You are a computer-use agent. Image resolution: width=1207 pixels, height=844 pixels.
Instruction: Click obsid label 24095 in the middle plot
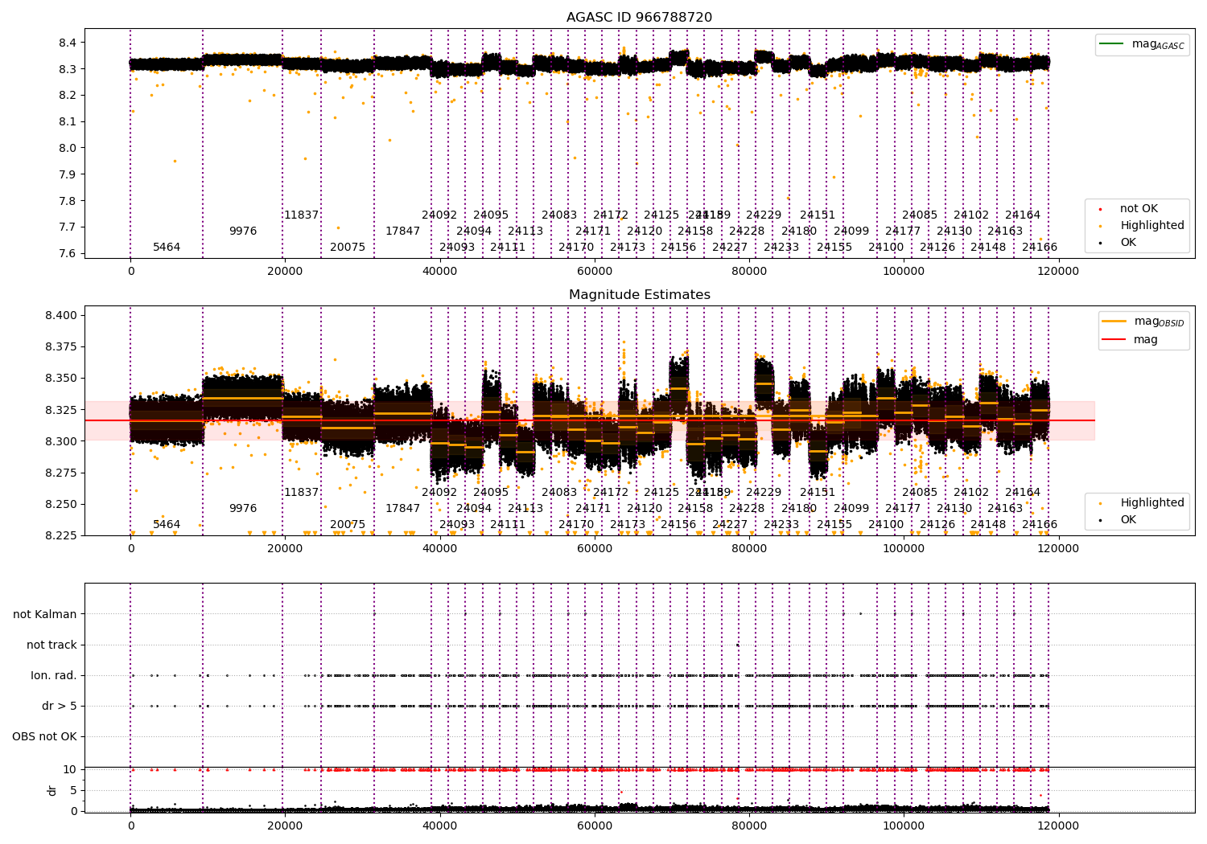click(x=491, y=492)
